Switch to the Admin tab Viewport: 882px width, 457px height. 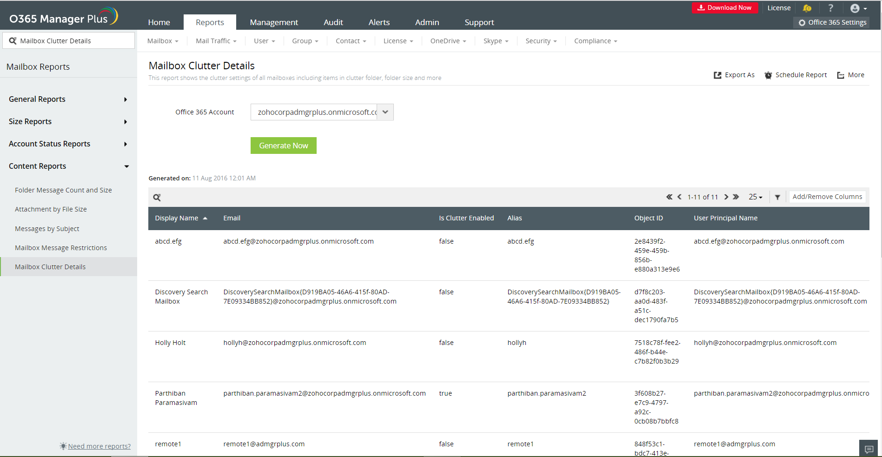[427, 22]
